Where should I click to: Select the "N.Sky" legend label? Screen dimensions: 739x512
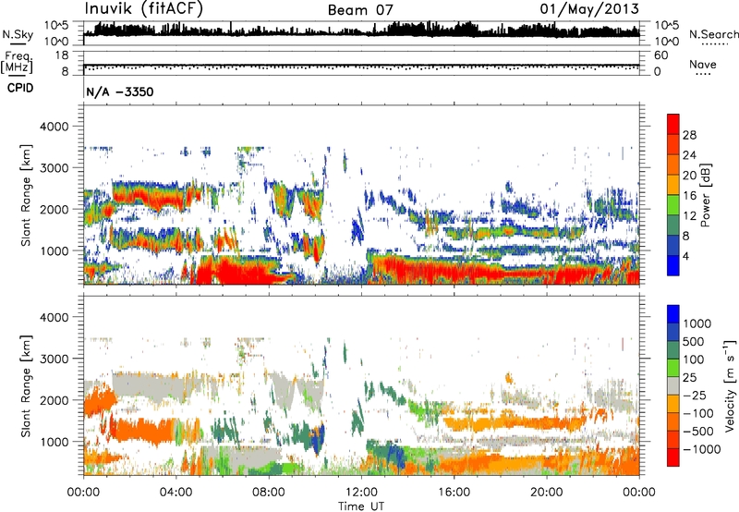pos(18,34)
